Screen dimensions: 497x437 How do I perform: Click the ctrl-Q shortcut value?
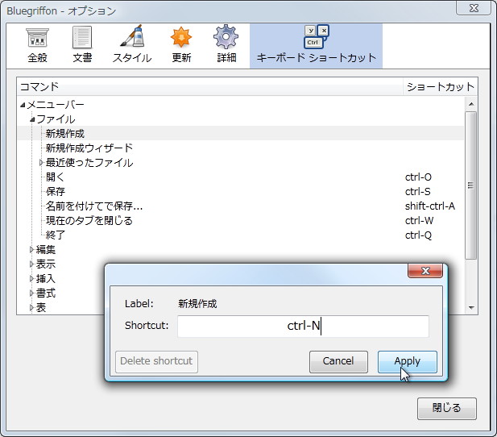[x=418, y=235]
